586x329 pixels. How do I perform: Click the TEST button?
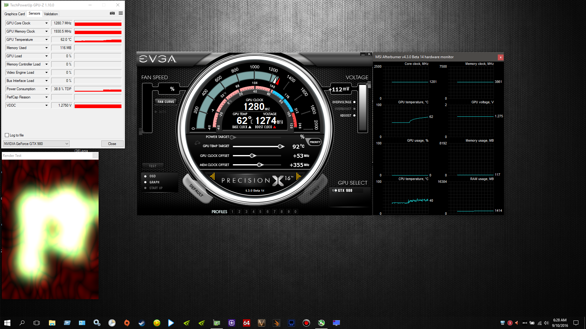153,166
